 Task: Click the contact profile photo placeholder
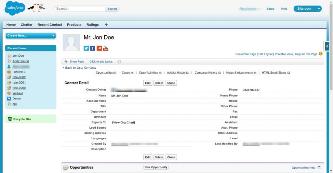71,42
